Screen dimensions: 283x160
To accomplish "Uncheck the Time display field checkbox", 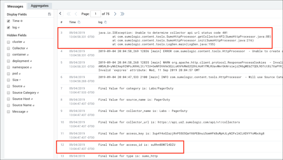I will point(9,21).
